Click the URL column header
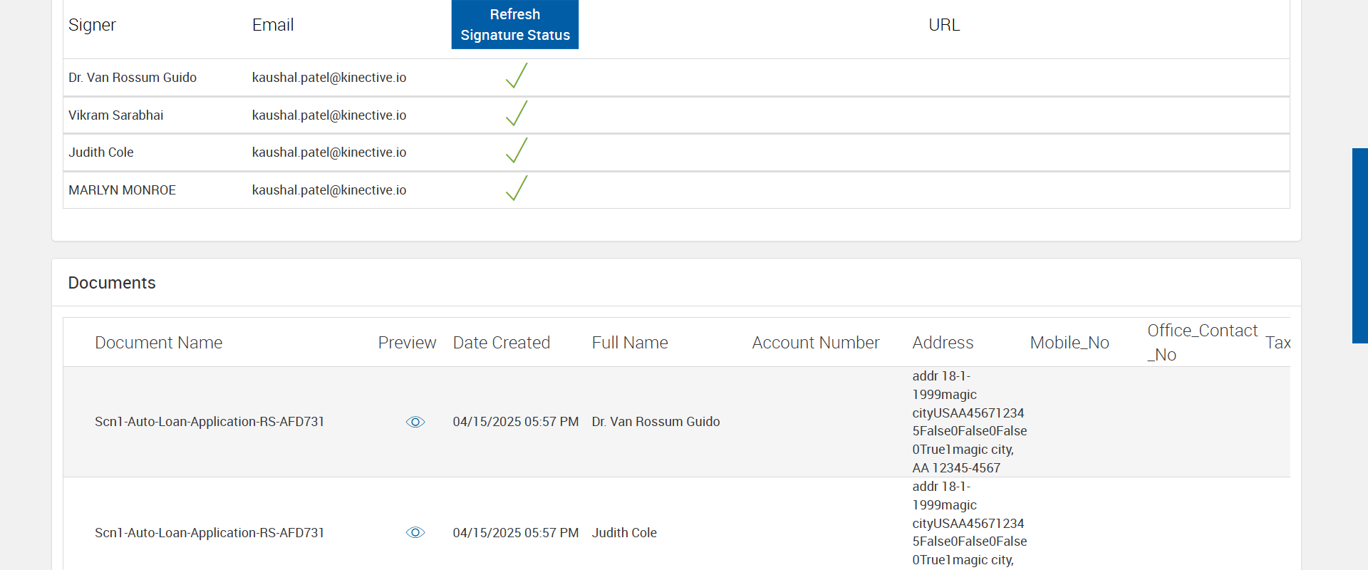 point(943,25)
